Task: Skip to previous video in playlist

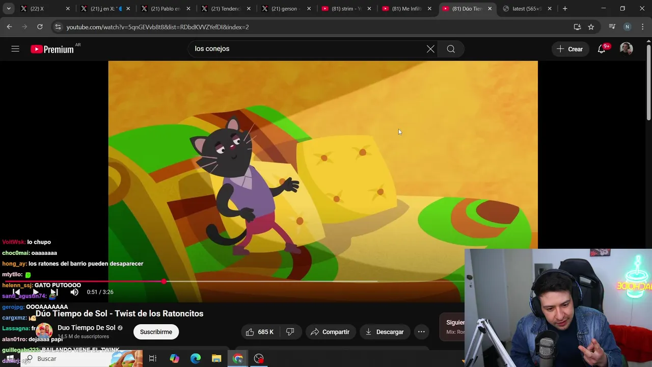Action: click(x=16, y=292)
